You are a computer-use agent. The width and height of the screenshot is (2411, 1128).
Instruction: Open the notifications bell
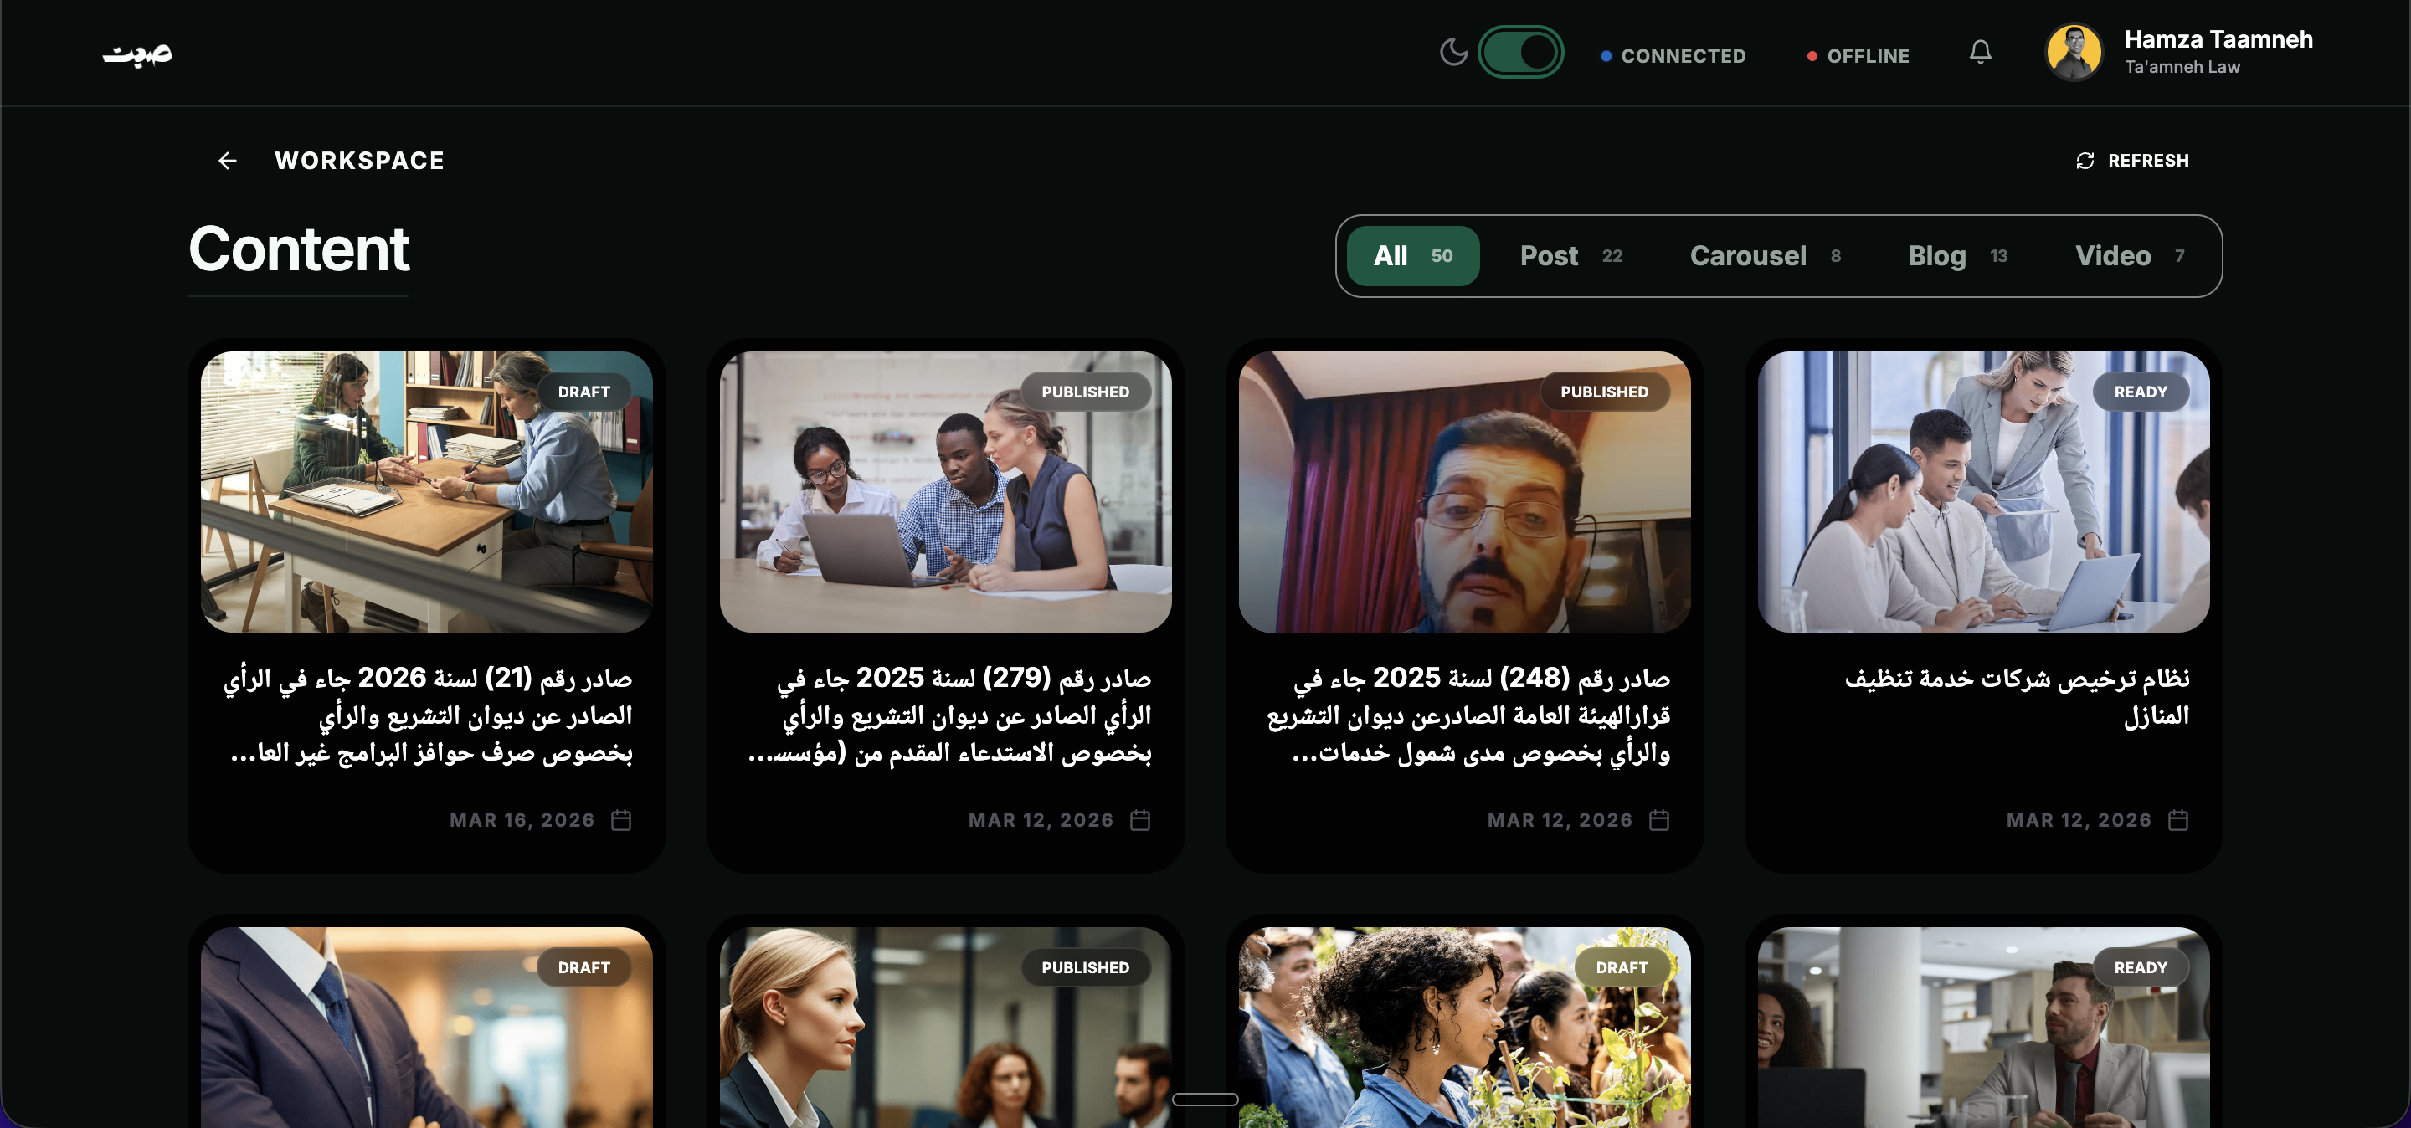[1980, 51]
